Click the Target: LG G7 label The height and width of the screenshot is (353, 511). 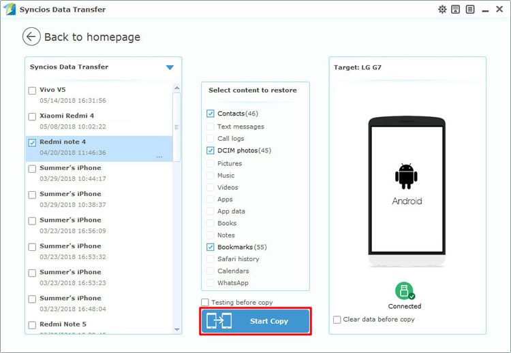358,67
